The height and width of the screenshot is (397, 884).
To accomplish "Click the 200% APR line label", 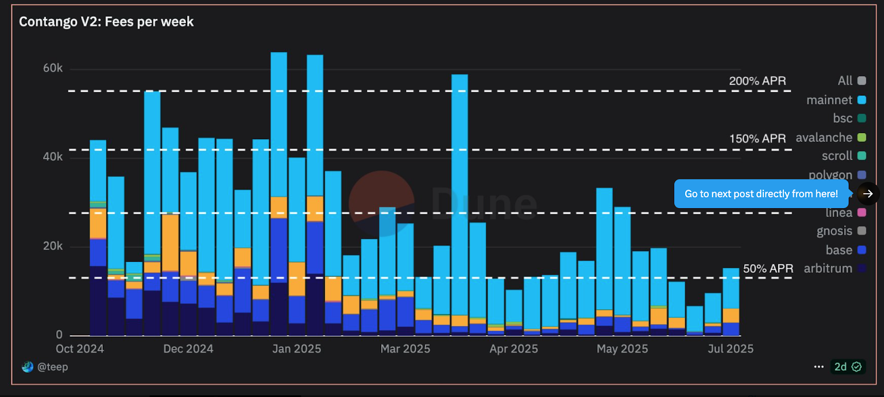I will (757, 81).
